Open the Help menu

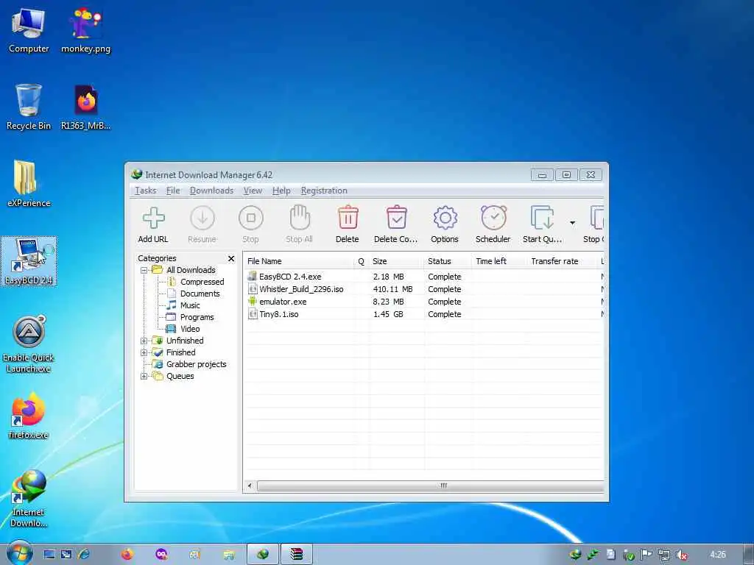coord(281,191)
